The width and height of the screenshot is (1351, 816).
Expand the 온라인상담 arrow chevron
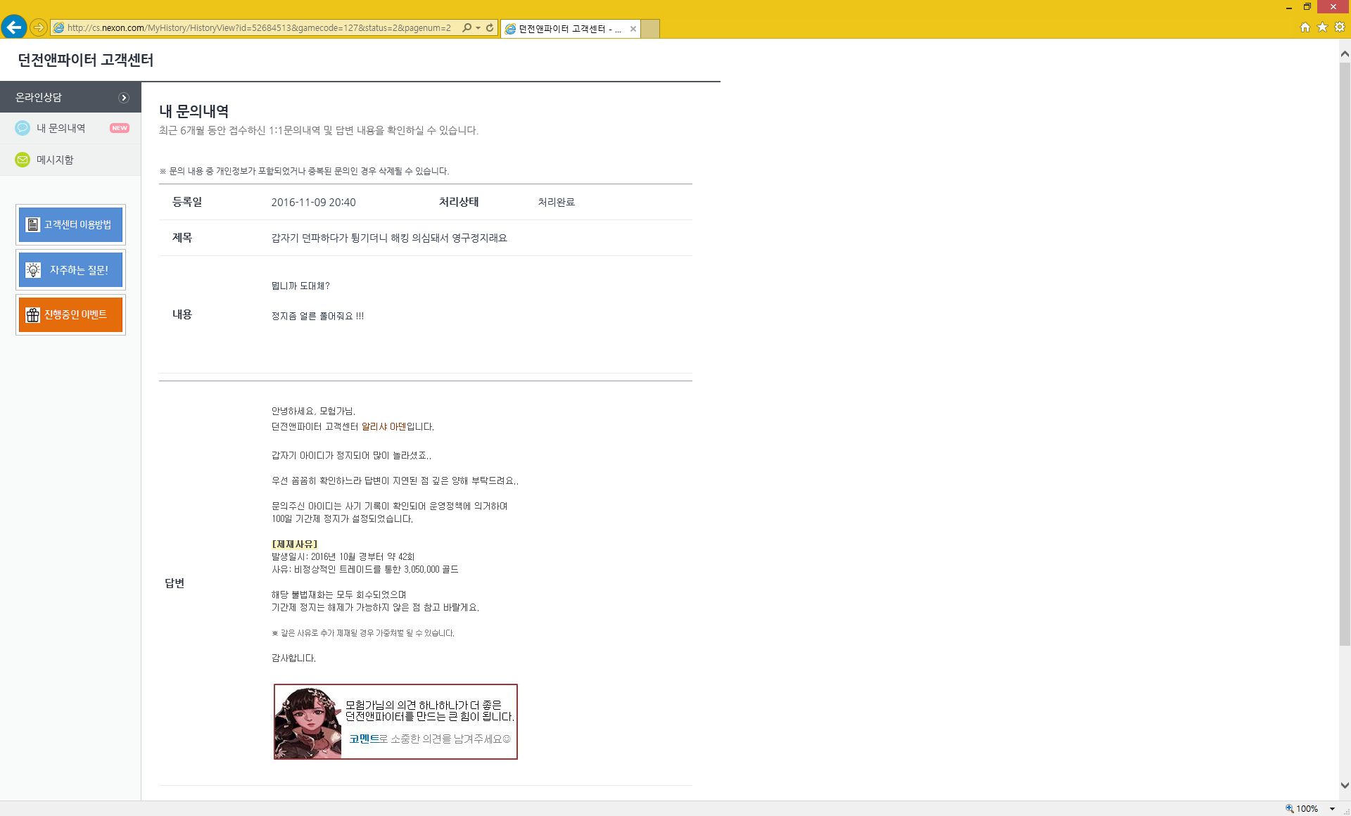click(x=124, y=98)
